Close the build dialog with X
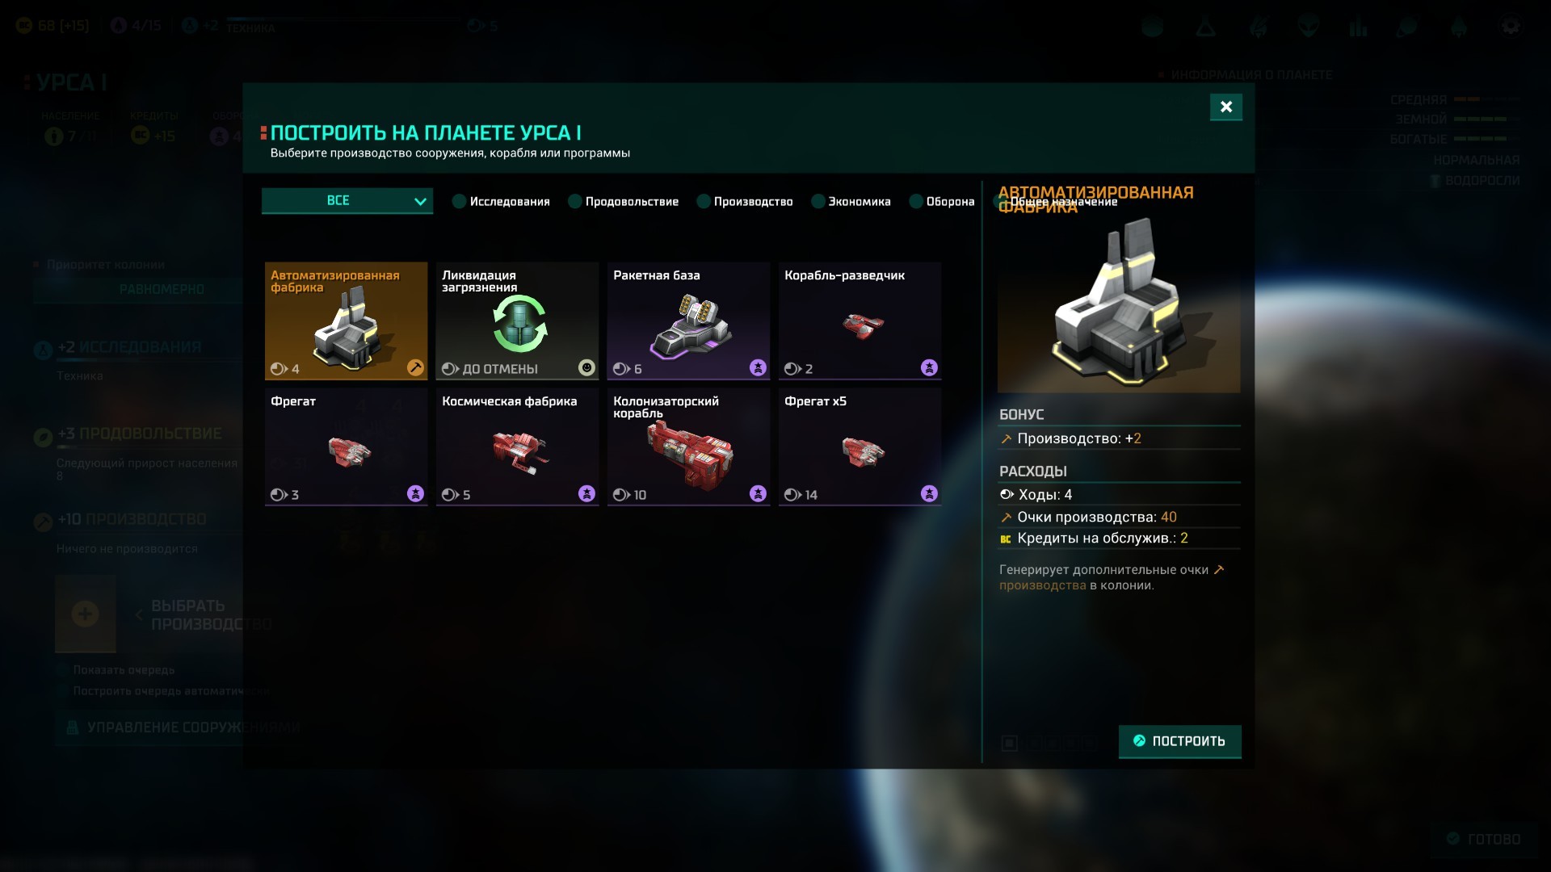 tap(1226, 107)
